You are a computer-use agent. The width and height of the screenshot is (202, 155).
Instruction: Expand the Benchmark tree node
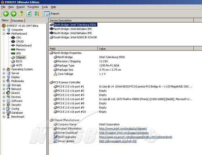point(4,117)
